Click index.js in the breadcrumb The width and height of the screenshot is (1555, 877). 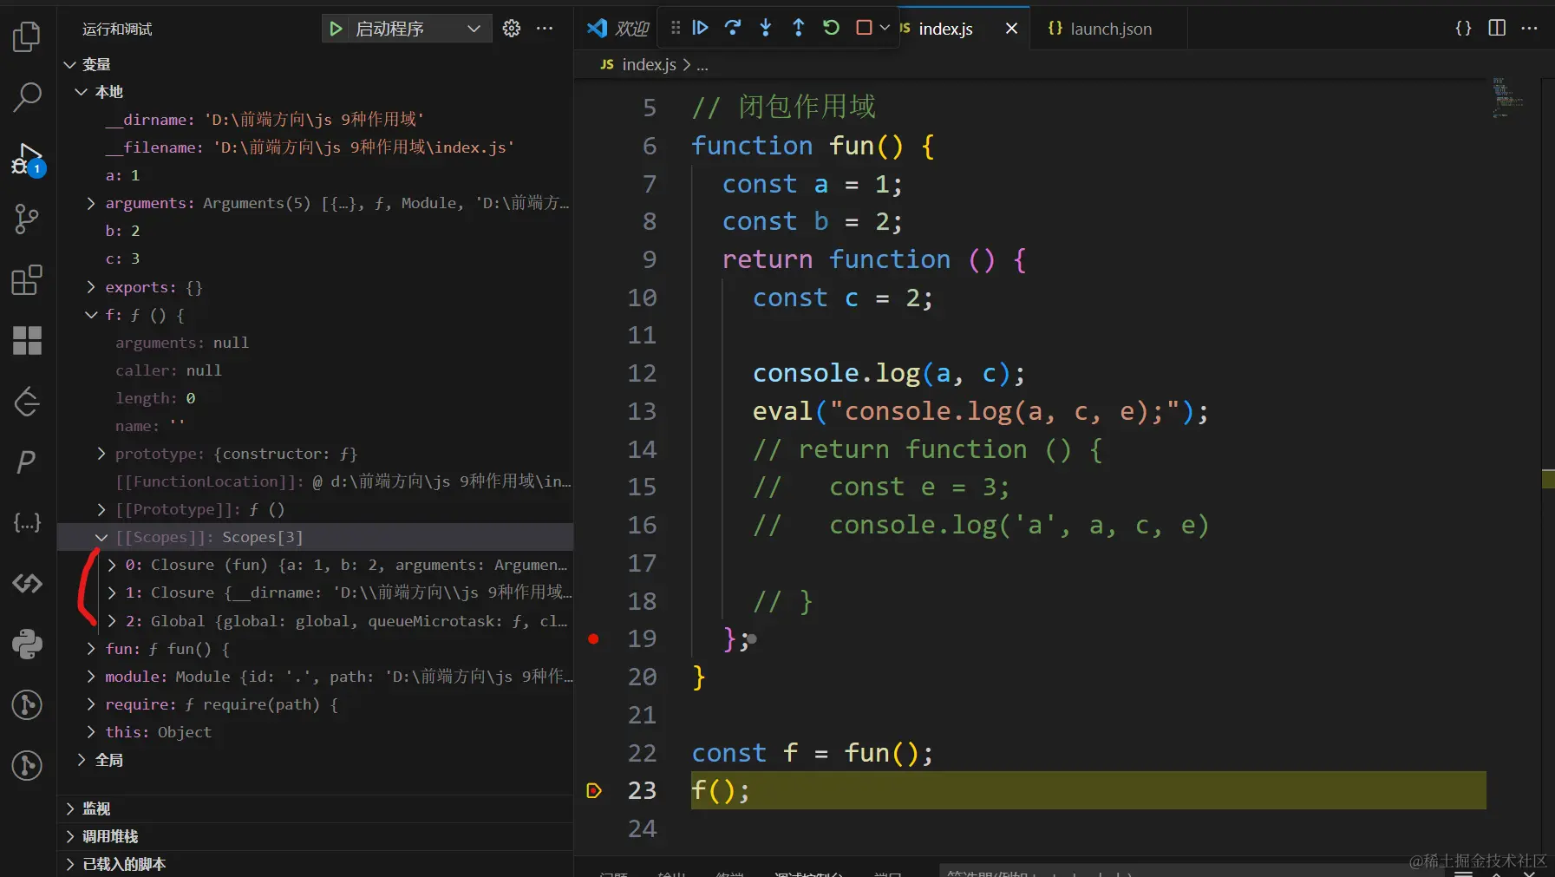[x=649, y=64]
